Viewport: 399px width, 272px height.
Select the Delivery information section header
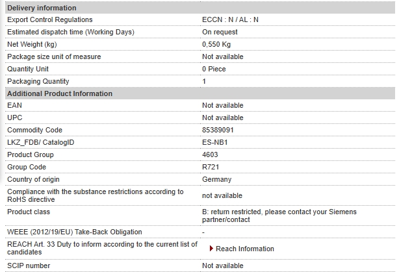click(x=200, y=8)
